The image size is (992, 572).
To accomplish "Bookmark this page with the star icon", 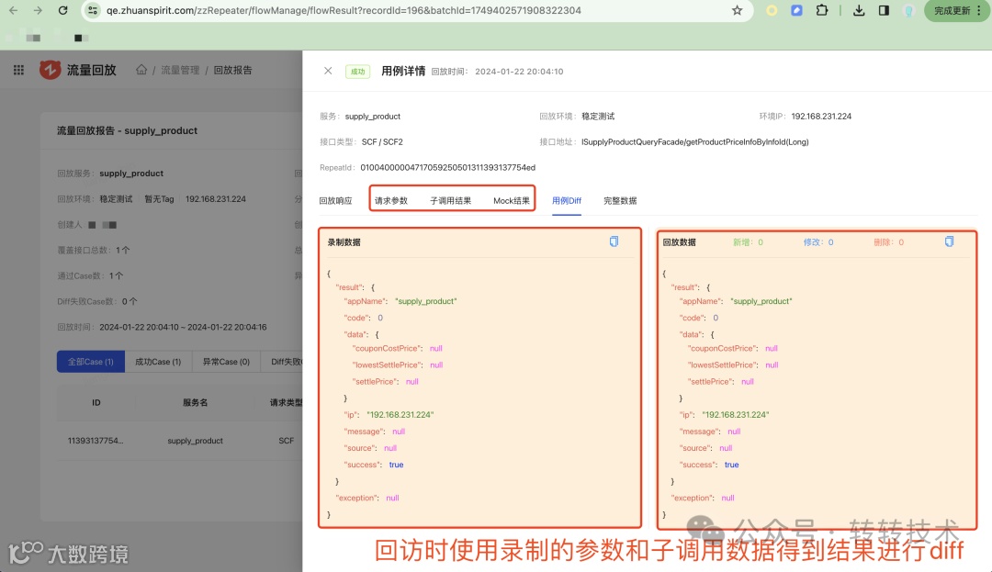I will 737,10.
